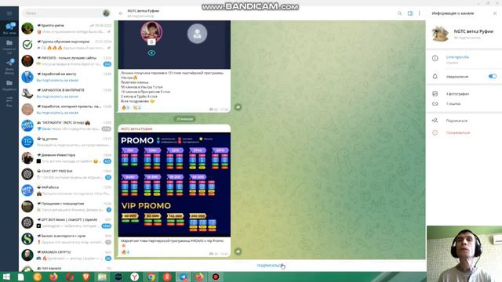Click account avatar beside search field
Screen dimensions: 502x282
coord(107,13)
